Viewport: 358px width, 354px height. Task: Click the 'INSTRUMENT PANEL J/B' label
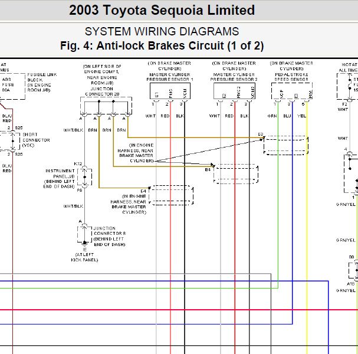[60, 173]
